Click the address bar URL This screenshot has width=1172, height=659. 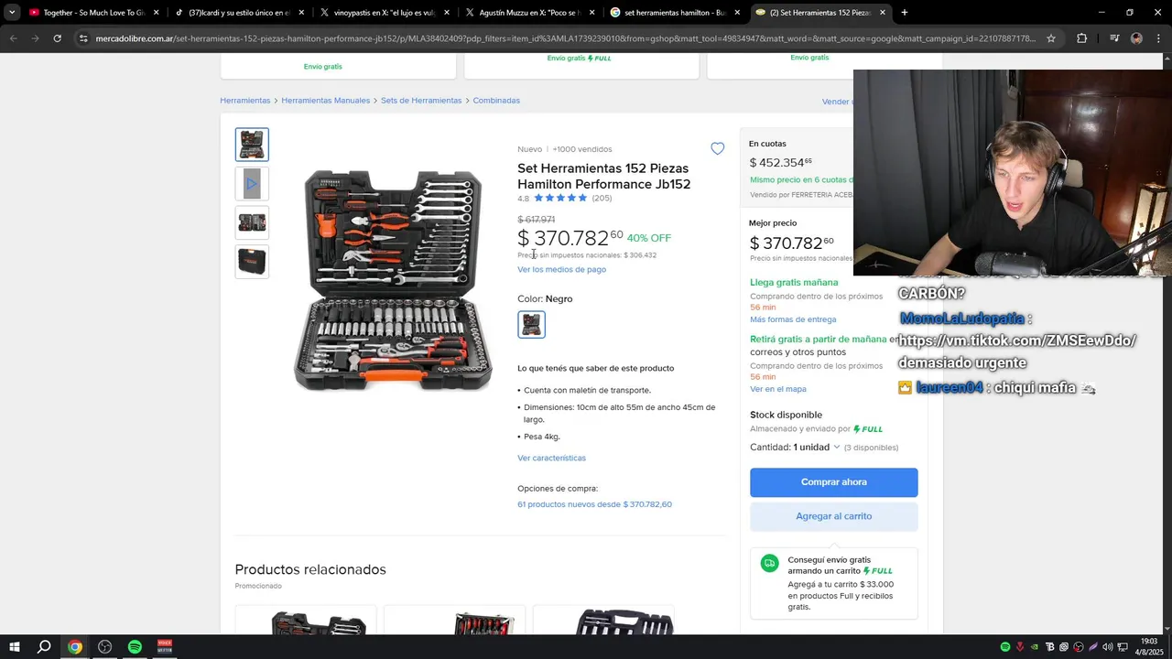tap(565, 38)
